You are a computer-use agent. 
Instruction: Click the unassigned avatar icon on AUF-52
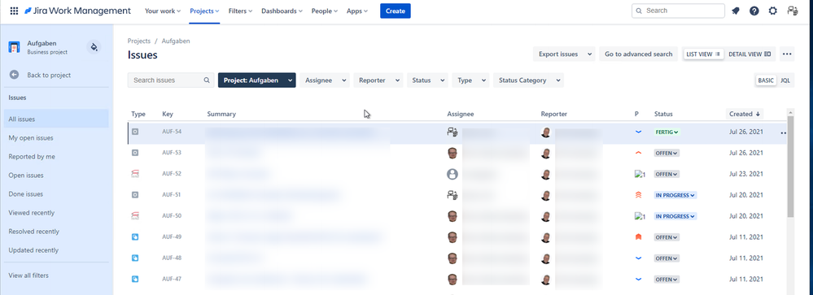pos(452,174)
